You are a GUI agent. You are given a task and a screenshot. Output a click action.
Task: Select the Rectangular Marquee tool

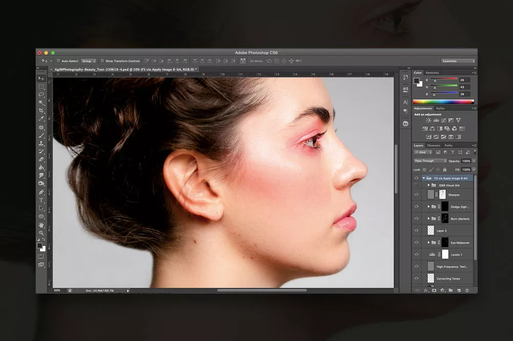pyautogui.click(x=41, y=87)
